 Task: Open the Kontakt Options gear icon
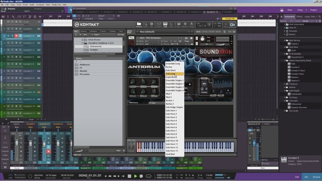(x=185, y=24)
